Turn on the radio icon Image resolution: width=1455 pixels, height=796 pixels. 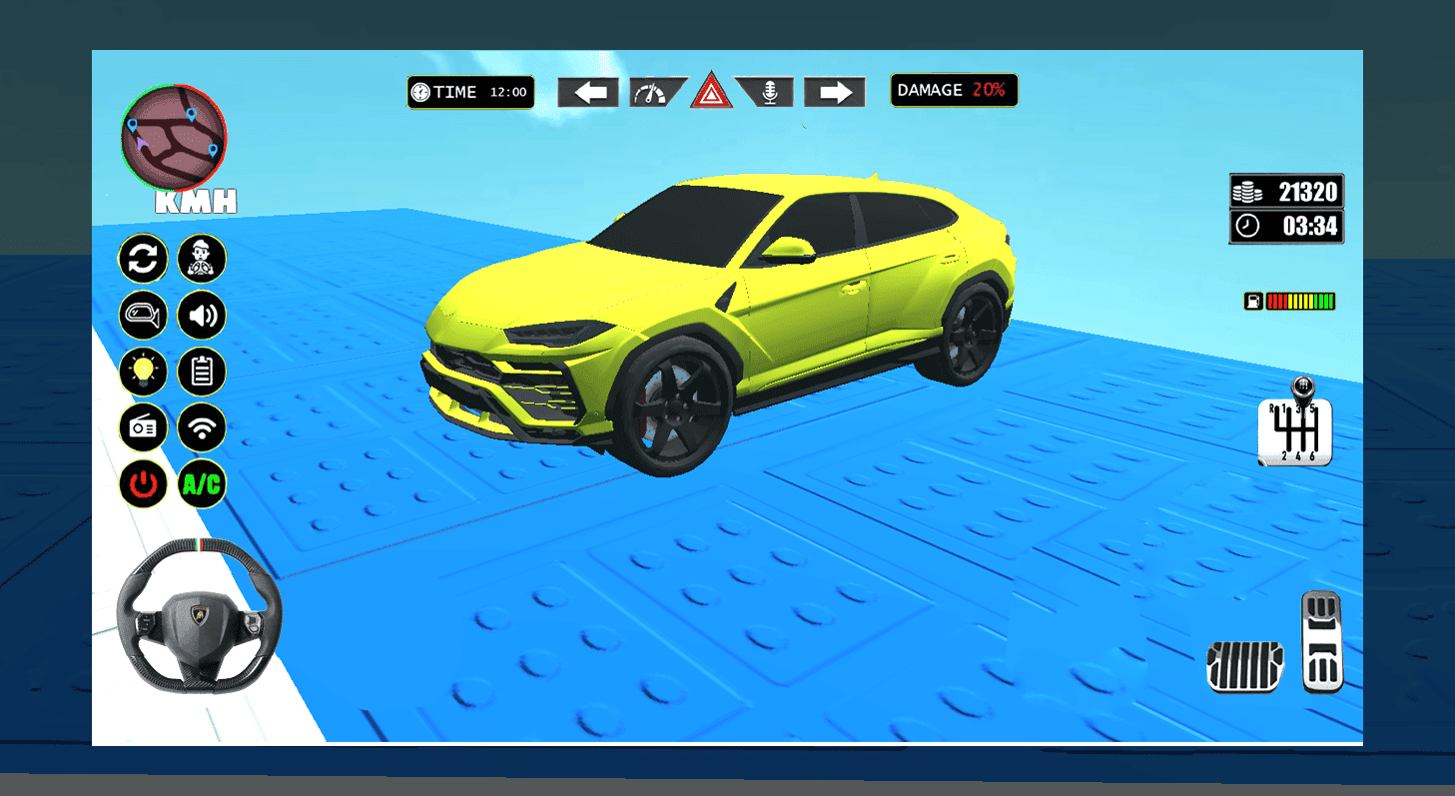tap(143, 428)
